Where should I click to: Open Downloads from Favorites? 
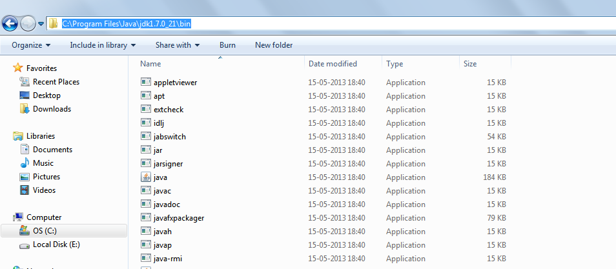tap(52, 109)
